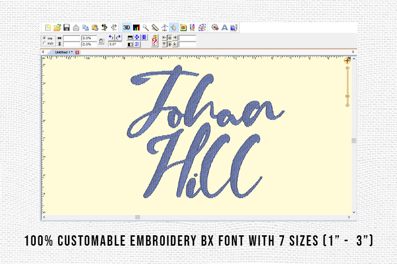Toggle the 3D view button
397x264 pixels.
pyautogui.click(x=127, y=28)
